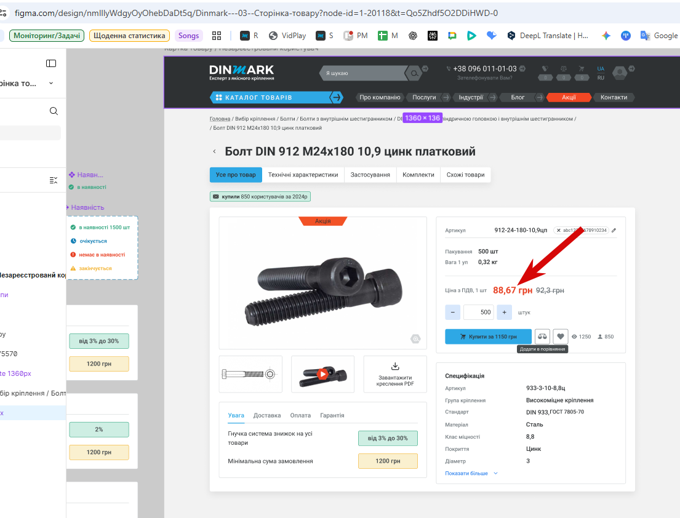Open the bolt drawing thumbnail

click(x=250, y=374)
